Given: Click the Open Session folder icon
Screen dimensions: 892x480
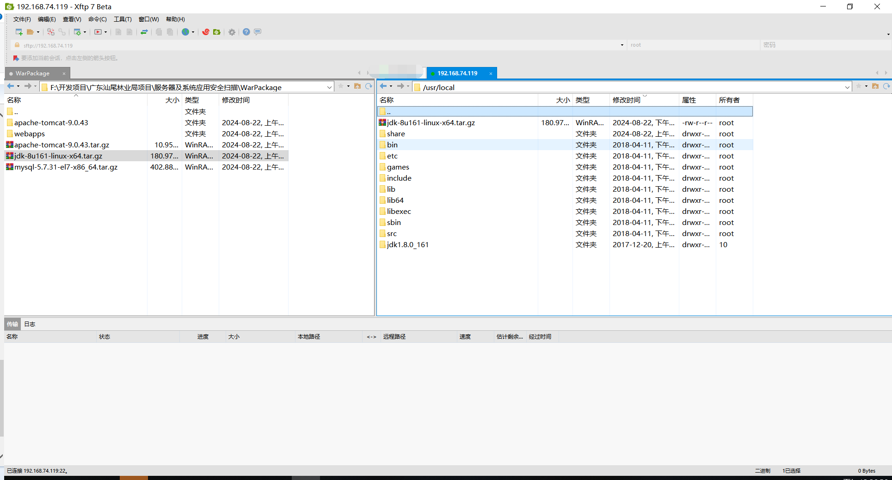Looking at the screenshot, I should [30, 32].
